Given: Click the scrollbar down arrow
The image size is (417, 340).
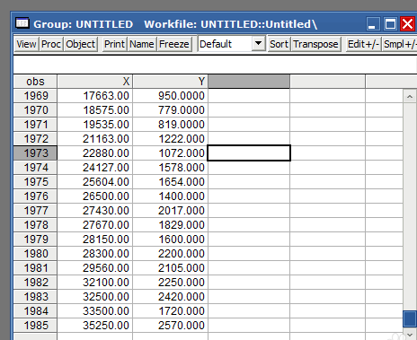Looking at the screenshot, I should point(410,335).
